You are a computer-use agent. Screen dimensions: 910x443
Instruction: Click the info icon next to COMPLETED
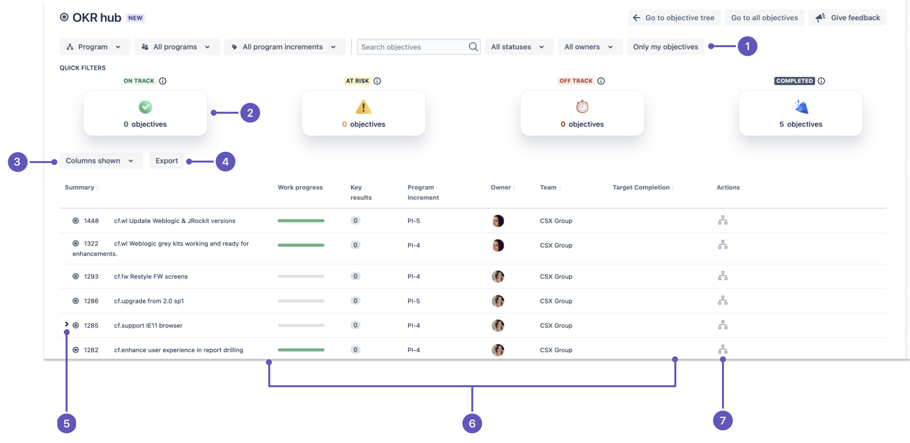tap(821, 81)
